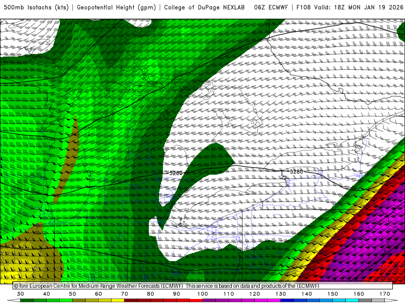This screenshot has height=303, width=405.
Task: Click the legend value 110
Action: click(x=229, y=294)
